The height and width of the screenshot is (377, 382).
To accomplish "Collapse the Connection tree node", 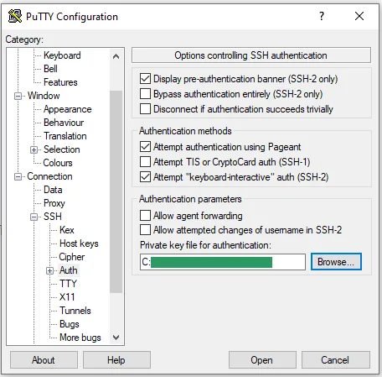I will point(18,177).
